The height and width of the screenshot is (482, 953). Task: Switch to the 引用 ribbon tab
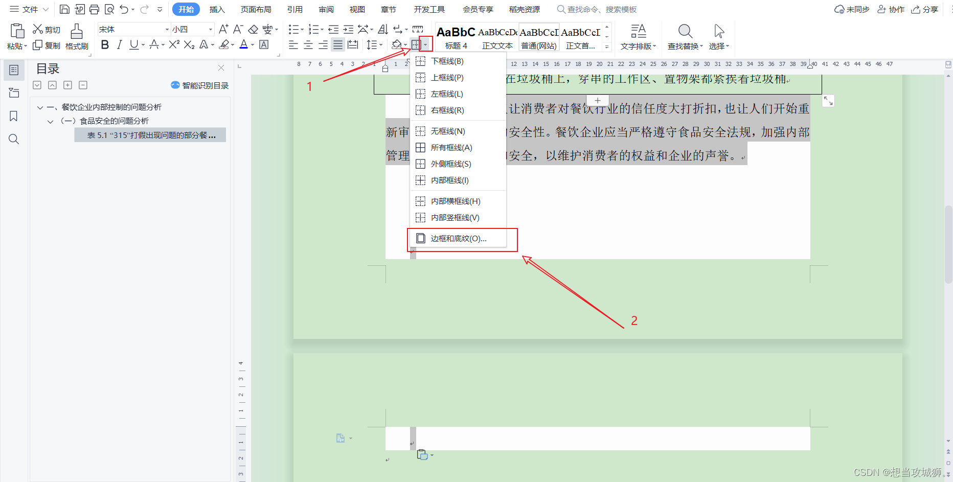(x=294, y=9)
